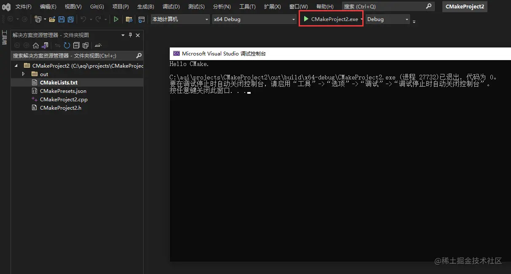Open the 测试(S) menu
Image resolution: width=511 pixels, height=274 pixels.
point(196,7)
